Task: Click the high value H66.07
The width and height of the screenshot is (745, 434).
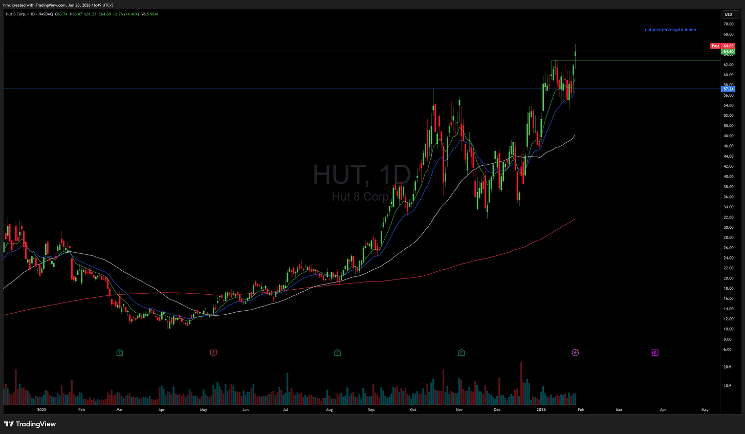Action: point(76,14)
